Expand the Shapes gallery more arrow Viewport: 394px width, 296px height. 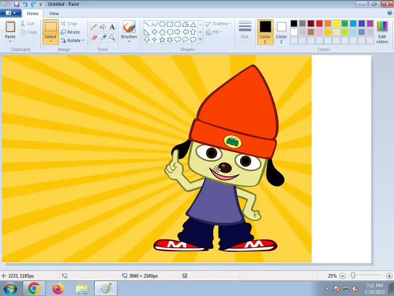point(200,40)
